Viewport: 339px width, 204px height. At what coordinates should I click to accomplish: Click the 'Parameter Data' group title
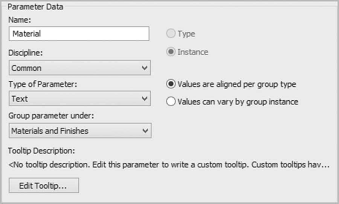(x=35, y=7)
